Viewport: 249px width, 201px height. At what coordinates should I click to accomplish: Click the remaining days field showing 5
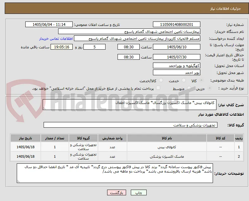[94, 47]
